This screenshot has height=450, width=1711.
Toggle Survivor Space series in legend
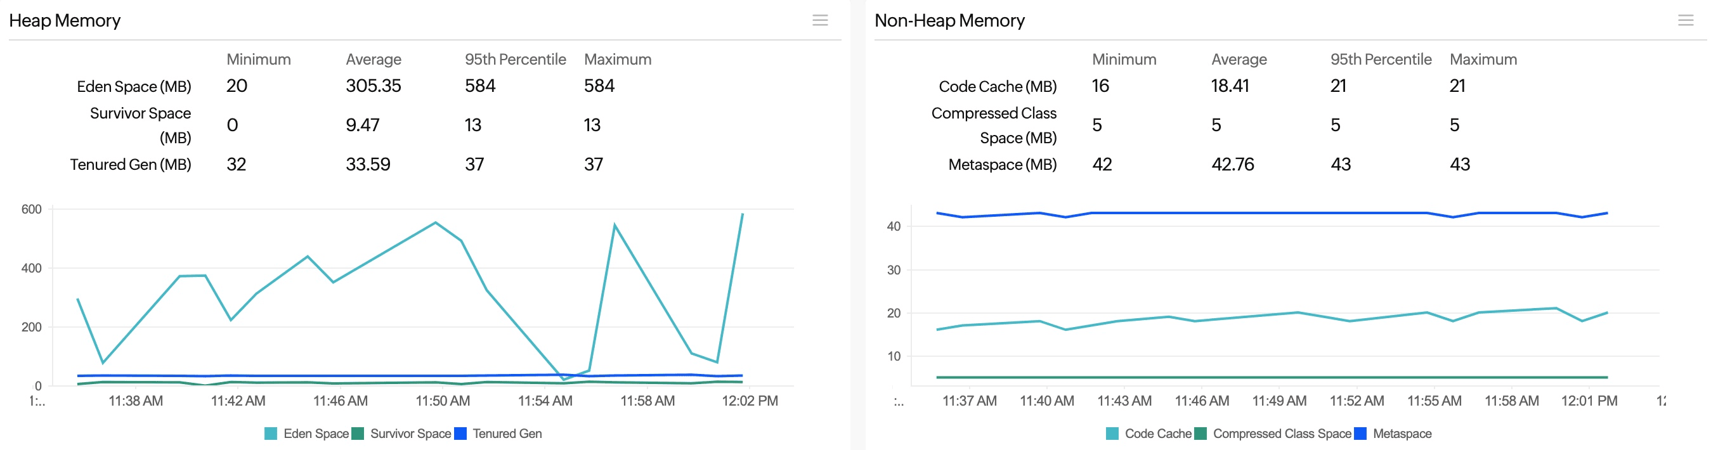[x=410, y=434]
